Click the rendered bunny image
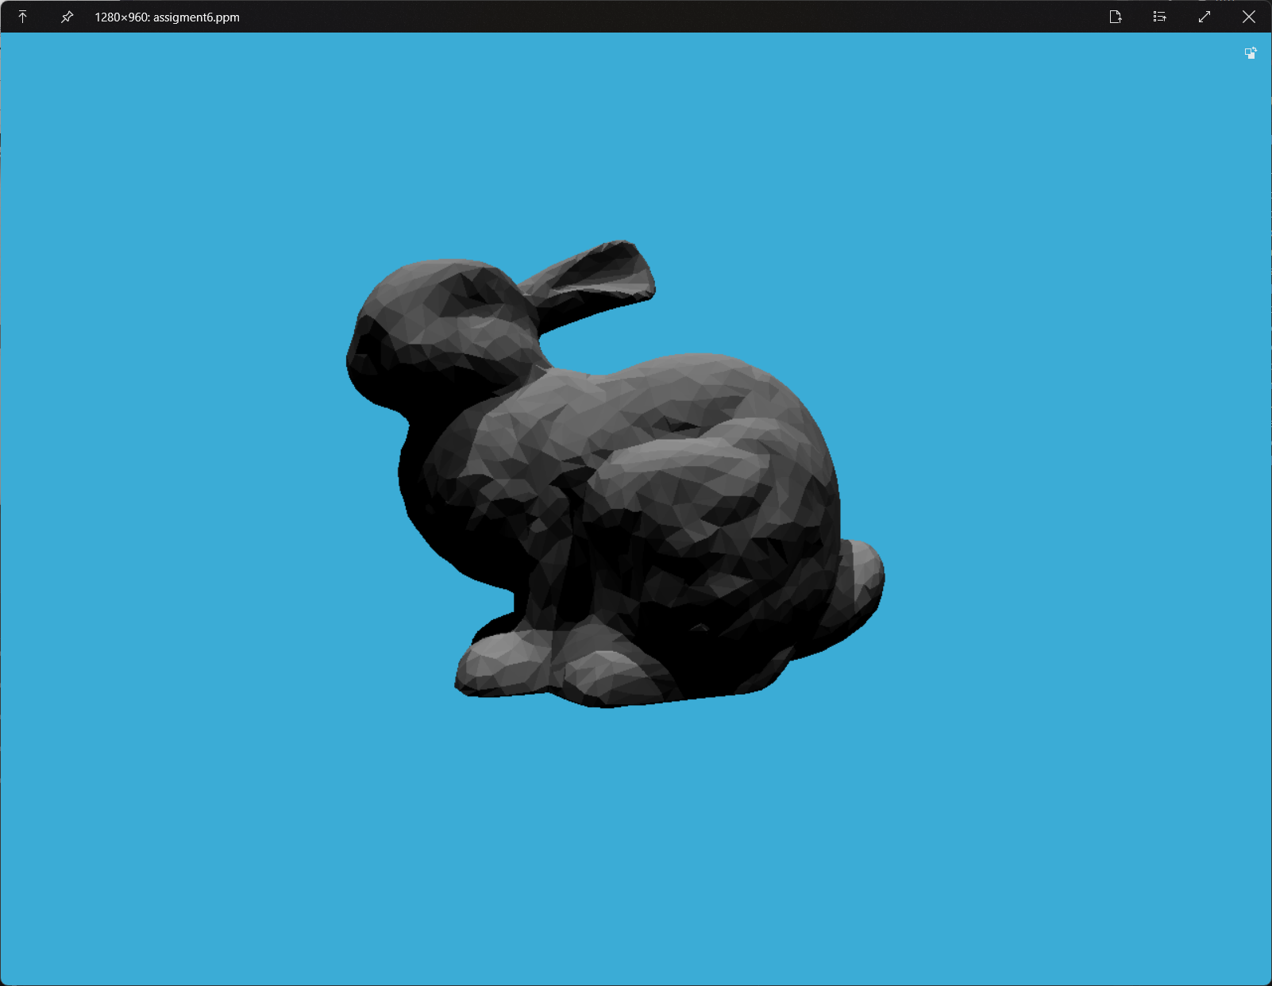Viewport: 1272px width, 986px height. pyautogui.click(x=615, y=474)
